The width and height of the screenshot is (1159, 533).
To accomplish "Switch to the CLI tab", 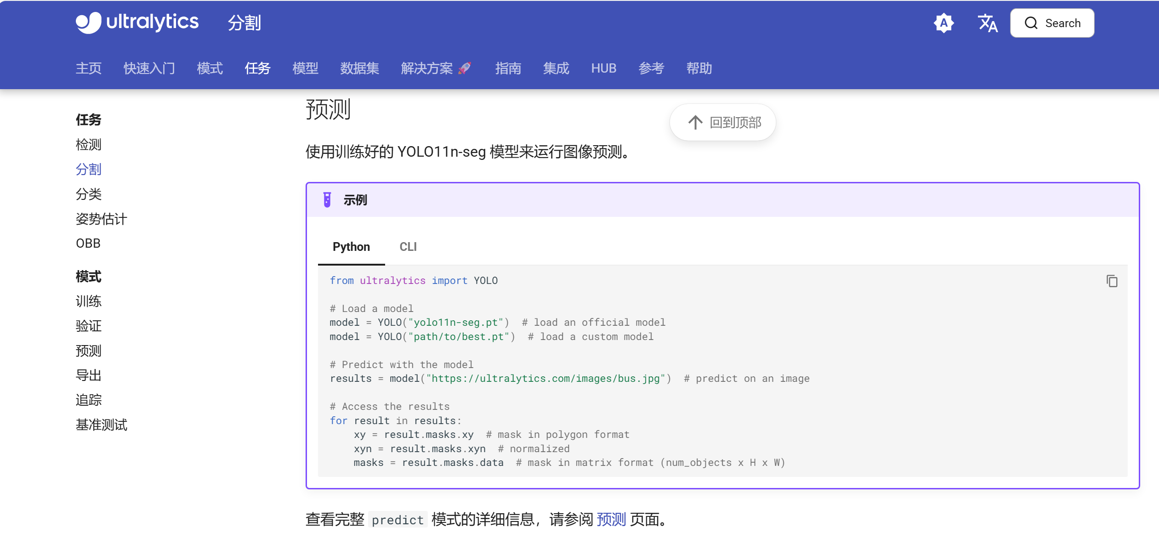I will 408,247.
